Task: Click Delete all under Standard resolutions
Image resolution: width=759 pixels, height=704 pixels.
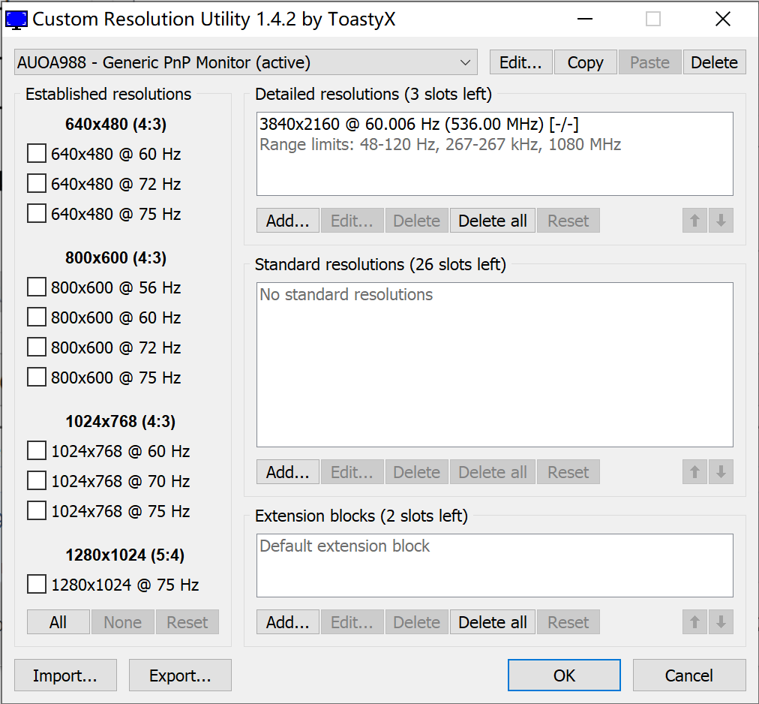Action: pos(493,472)
